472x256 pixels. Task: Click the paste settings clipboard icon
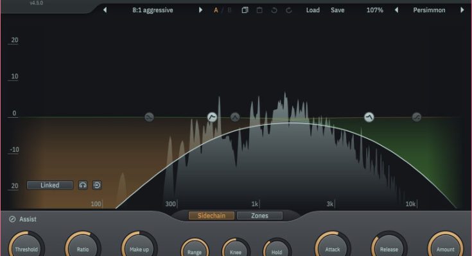coord(259,10)
